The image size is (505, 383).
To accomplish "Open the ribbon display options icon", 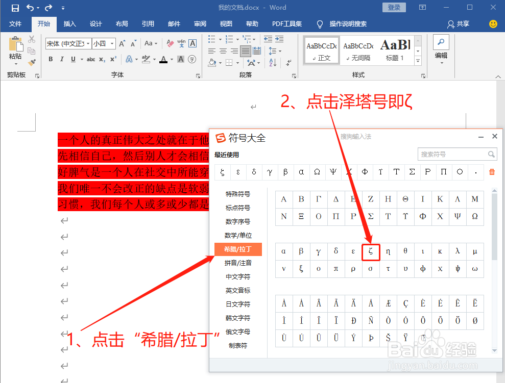I will point(422,7).
